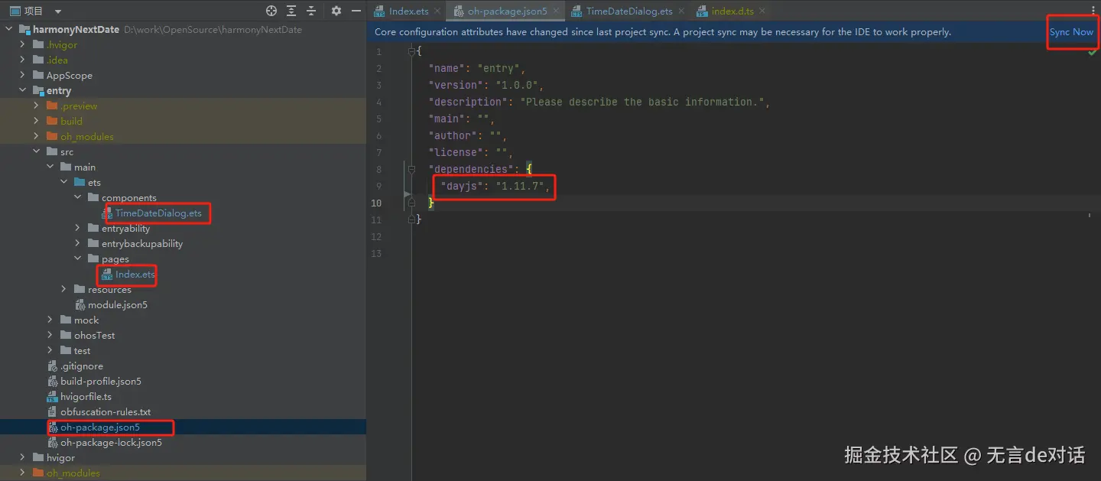
Task: Hide the project tool window with minus icon
Action: 356,11
